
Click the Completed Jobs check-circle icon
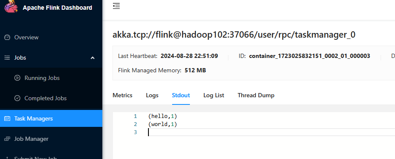pyautogui.click(x=17, y=98)
